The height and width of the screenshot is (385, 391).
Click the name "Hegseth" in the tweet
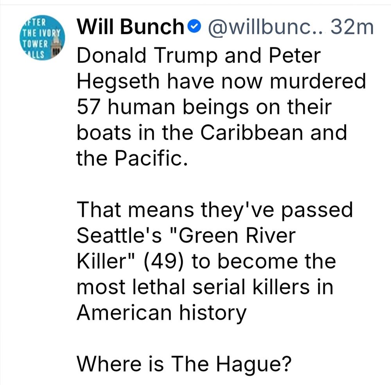coord(118,82)
